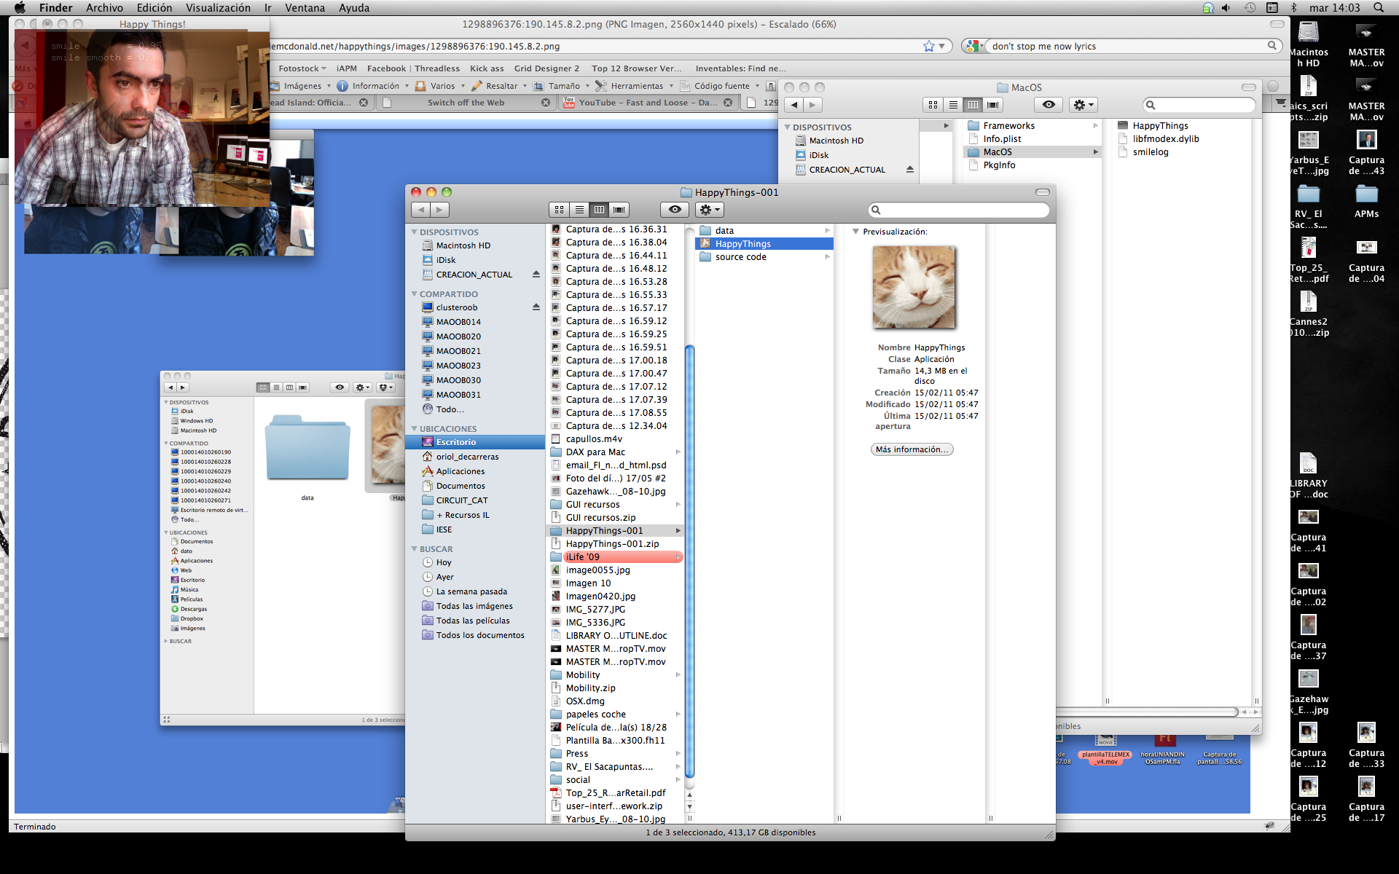Select the Aplicaciones sidebar location
The image size is (1399, 874).
(460, 471)
